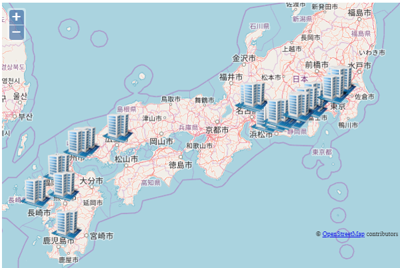Click the いわき市 city label

(x=372, y=53)
